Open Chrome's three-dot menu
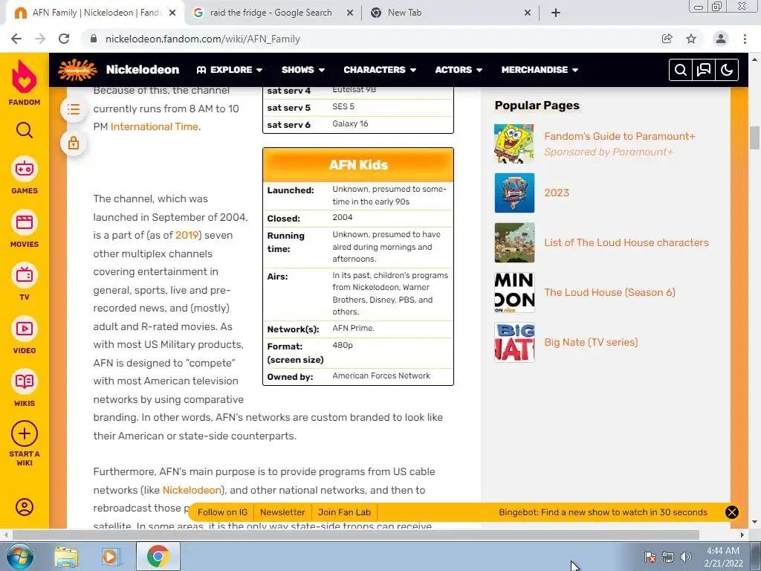The width and height of the screenshot is (761, 571). point(745,39)
